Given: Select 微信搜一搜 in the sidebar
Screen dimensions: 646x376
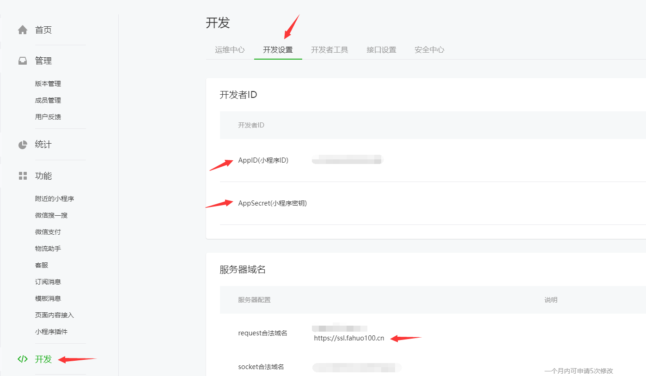Looking at the screenshot, I should [51, 215].
